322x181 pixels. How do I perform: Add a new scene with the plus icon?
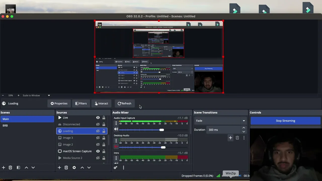tap(4, 168)
